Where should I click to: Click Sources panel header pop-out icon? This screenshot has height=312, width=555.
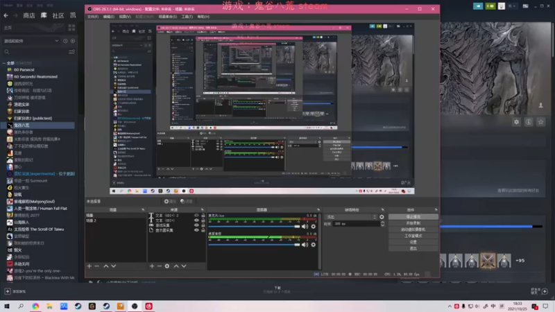point(203,210)
